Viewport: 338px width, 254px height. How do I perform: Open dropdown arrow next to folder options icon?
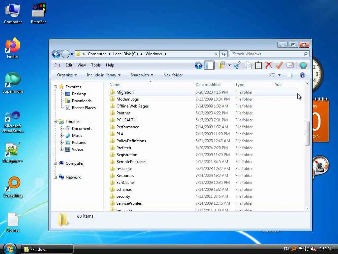pos(229,65)
